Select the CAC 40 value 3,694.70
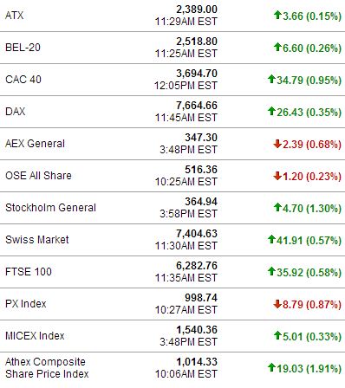This screenshot has height=388, width=345. point(197,74)
